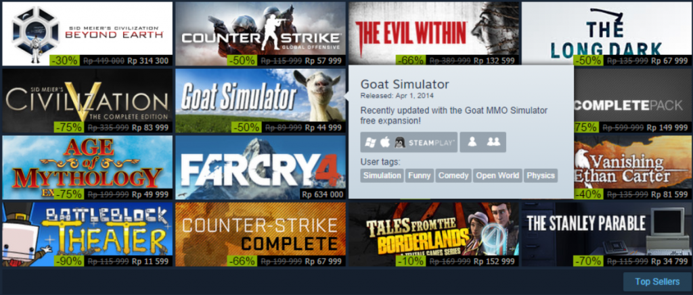This screenshot has height=295, width=693.
Task: Select the Funny user tag
Action: [x=419, y=176]
